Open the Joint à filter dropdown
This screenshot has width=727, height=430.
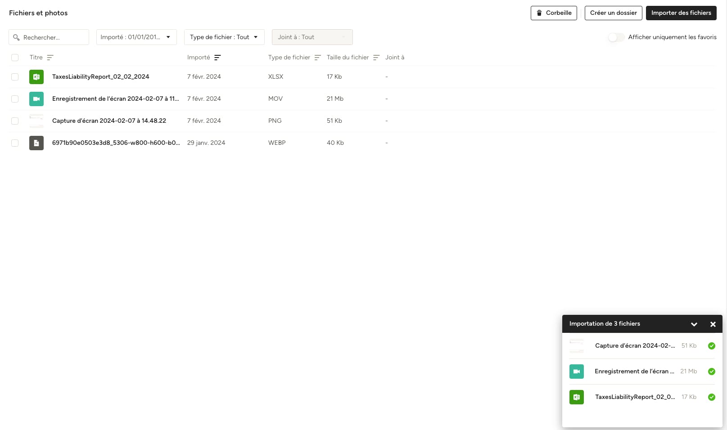tap(312, 37)
